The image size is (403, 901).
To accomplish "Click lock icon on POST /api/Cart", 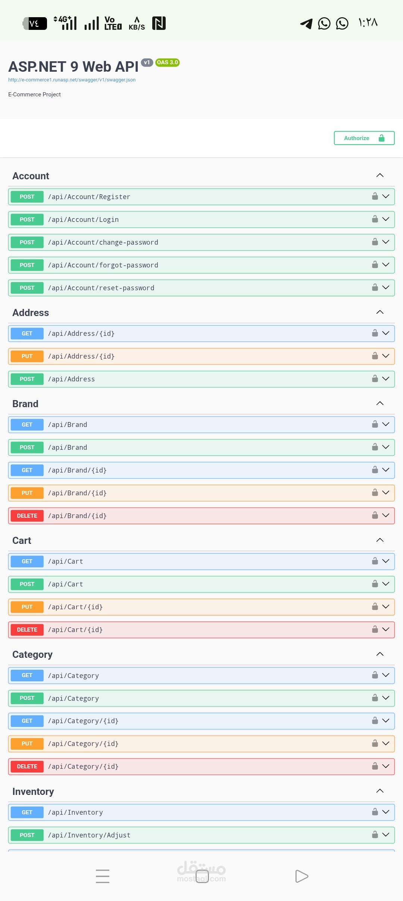I will [x=375, y=583].
